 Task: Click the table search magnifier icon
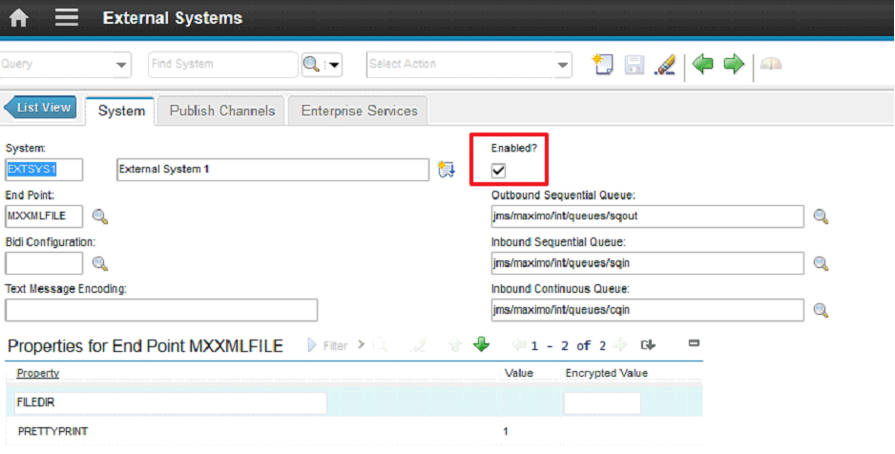380,345
